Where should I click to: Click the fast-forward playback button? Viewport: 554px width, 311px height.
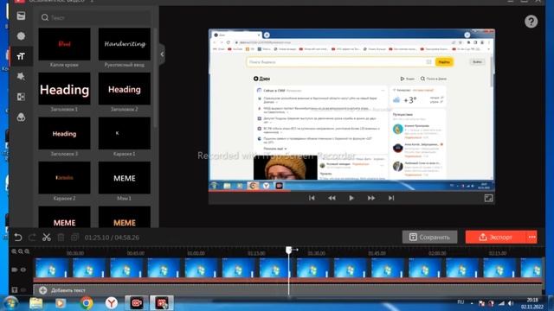[371, 198]
